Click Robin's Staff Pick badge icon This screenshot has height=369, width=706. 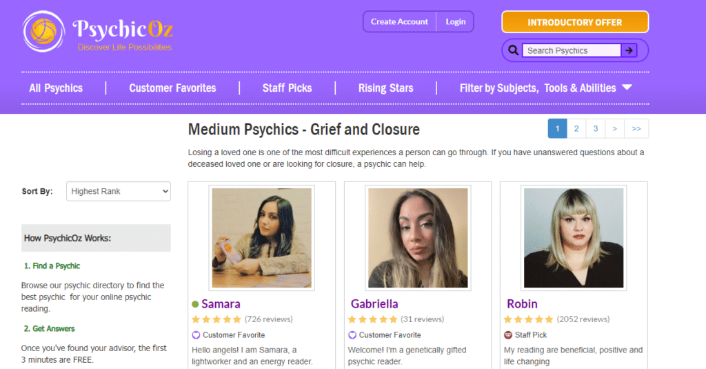click(x=508, y=335)
